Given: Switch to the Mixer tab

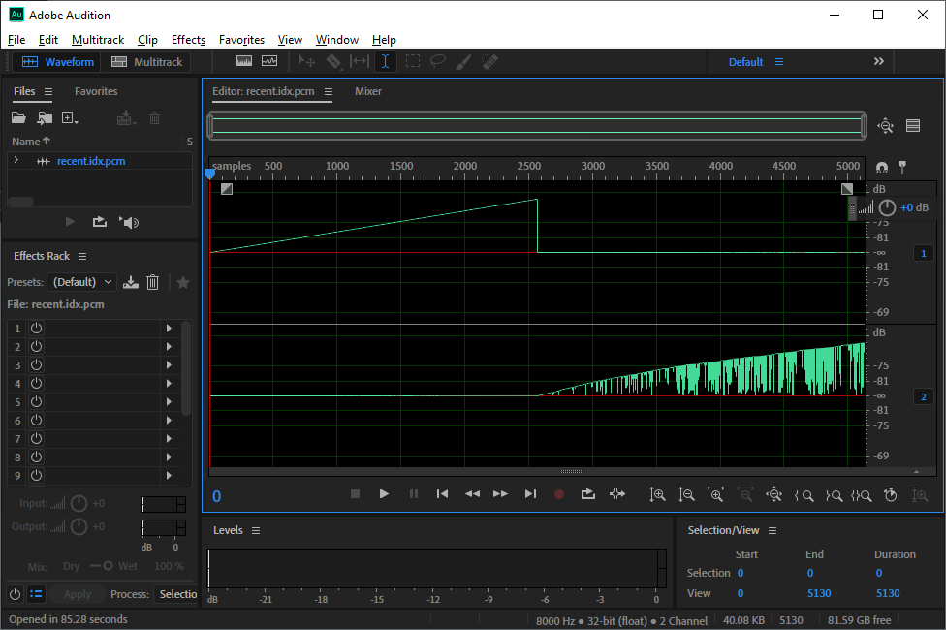Looking at the screenshot, I should click(368, 92).
